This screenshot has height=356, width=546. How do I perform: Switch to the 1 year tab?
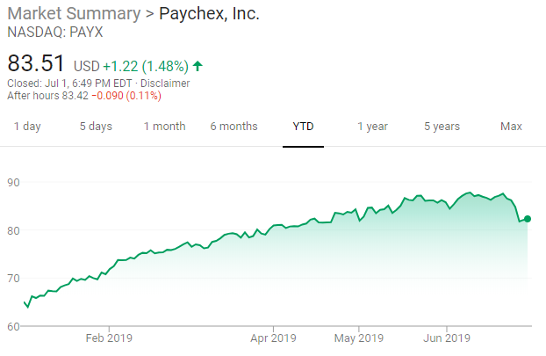(372, 127)
